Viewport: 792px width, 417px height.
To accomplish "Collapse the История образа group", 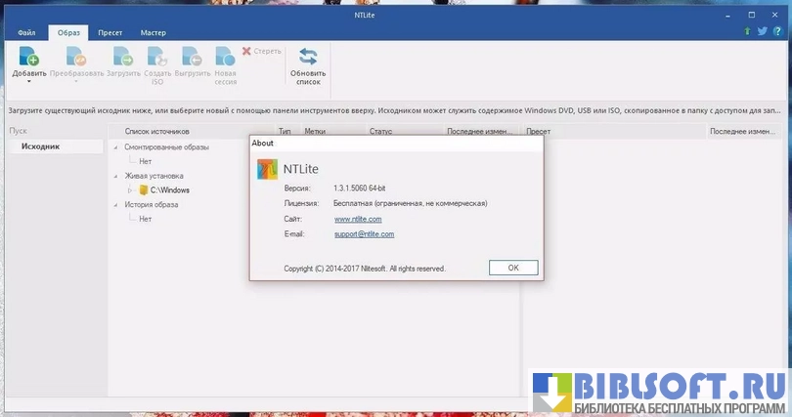I will 117,205.
